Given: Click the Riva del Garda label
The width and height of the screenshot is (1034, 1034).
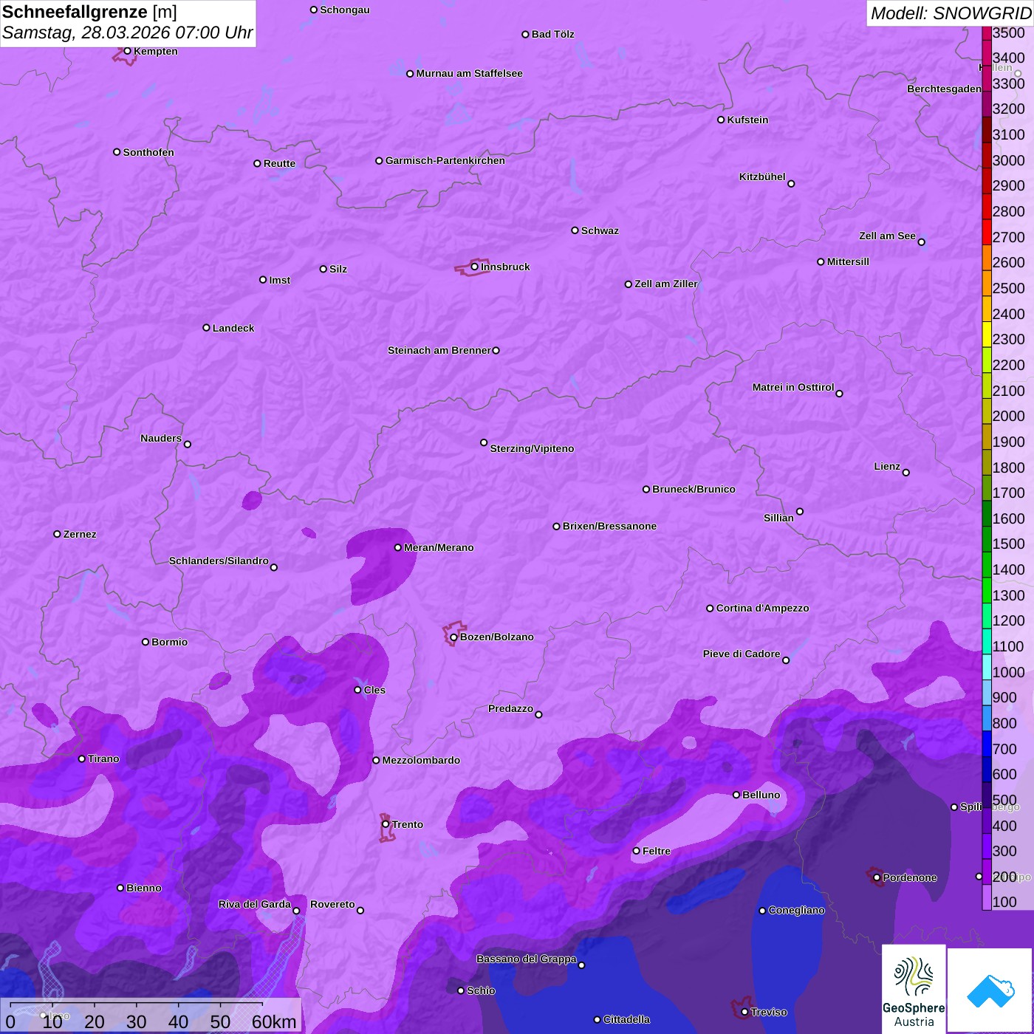Looking at the screenshot, I should click(x=255, y=904).
